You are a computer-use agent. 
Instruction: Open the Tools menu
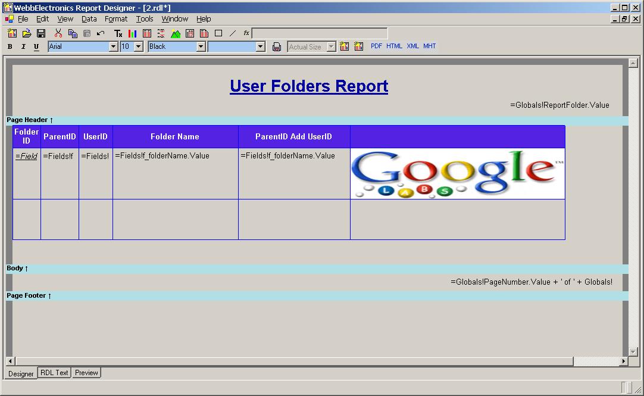pos(145,19)
